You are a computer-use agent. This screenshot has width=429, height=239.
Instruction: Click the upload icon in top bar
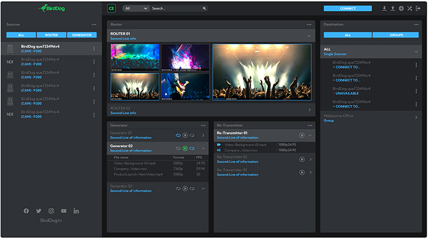(392, 9)
